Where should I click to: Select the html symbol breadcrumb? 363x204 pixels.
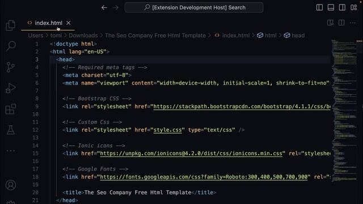tap(267, 35)
